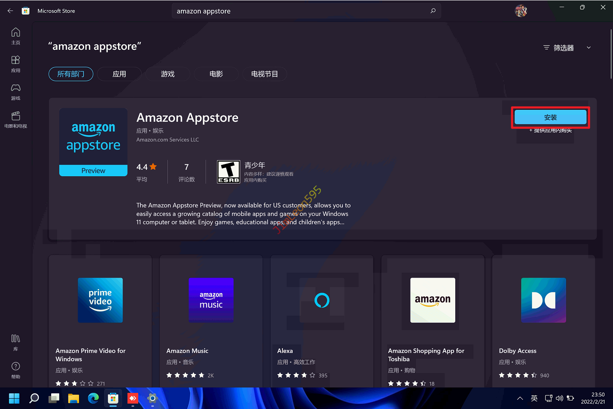The width and height of the screenshot is (613, 409).
Task: Show hidden system tray icons
Action: [520, 398]
